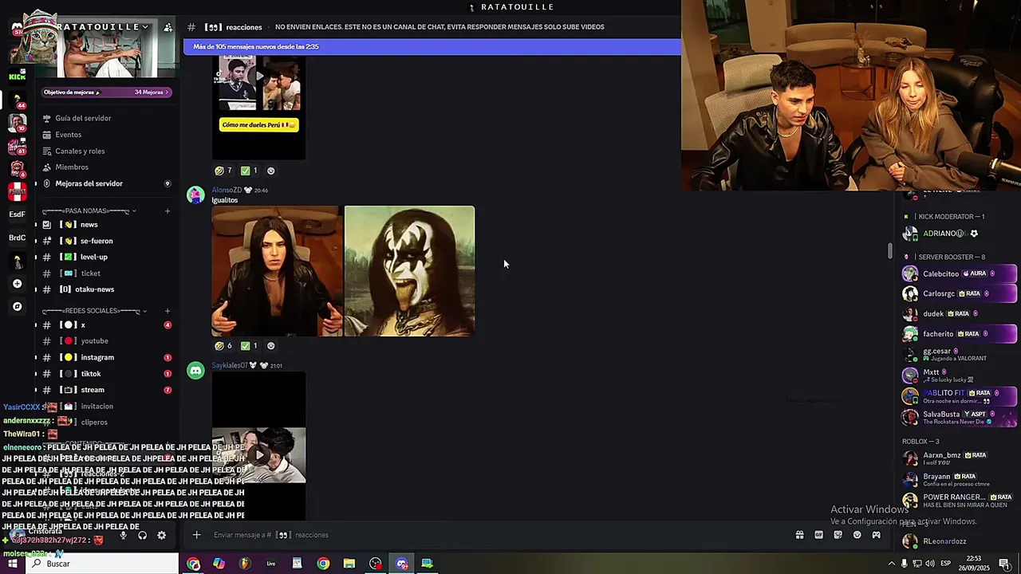Toggle the check mark reaction on AlonsoZD's post

point(249,346)
